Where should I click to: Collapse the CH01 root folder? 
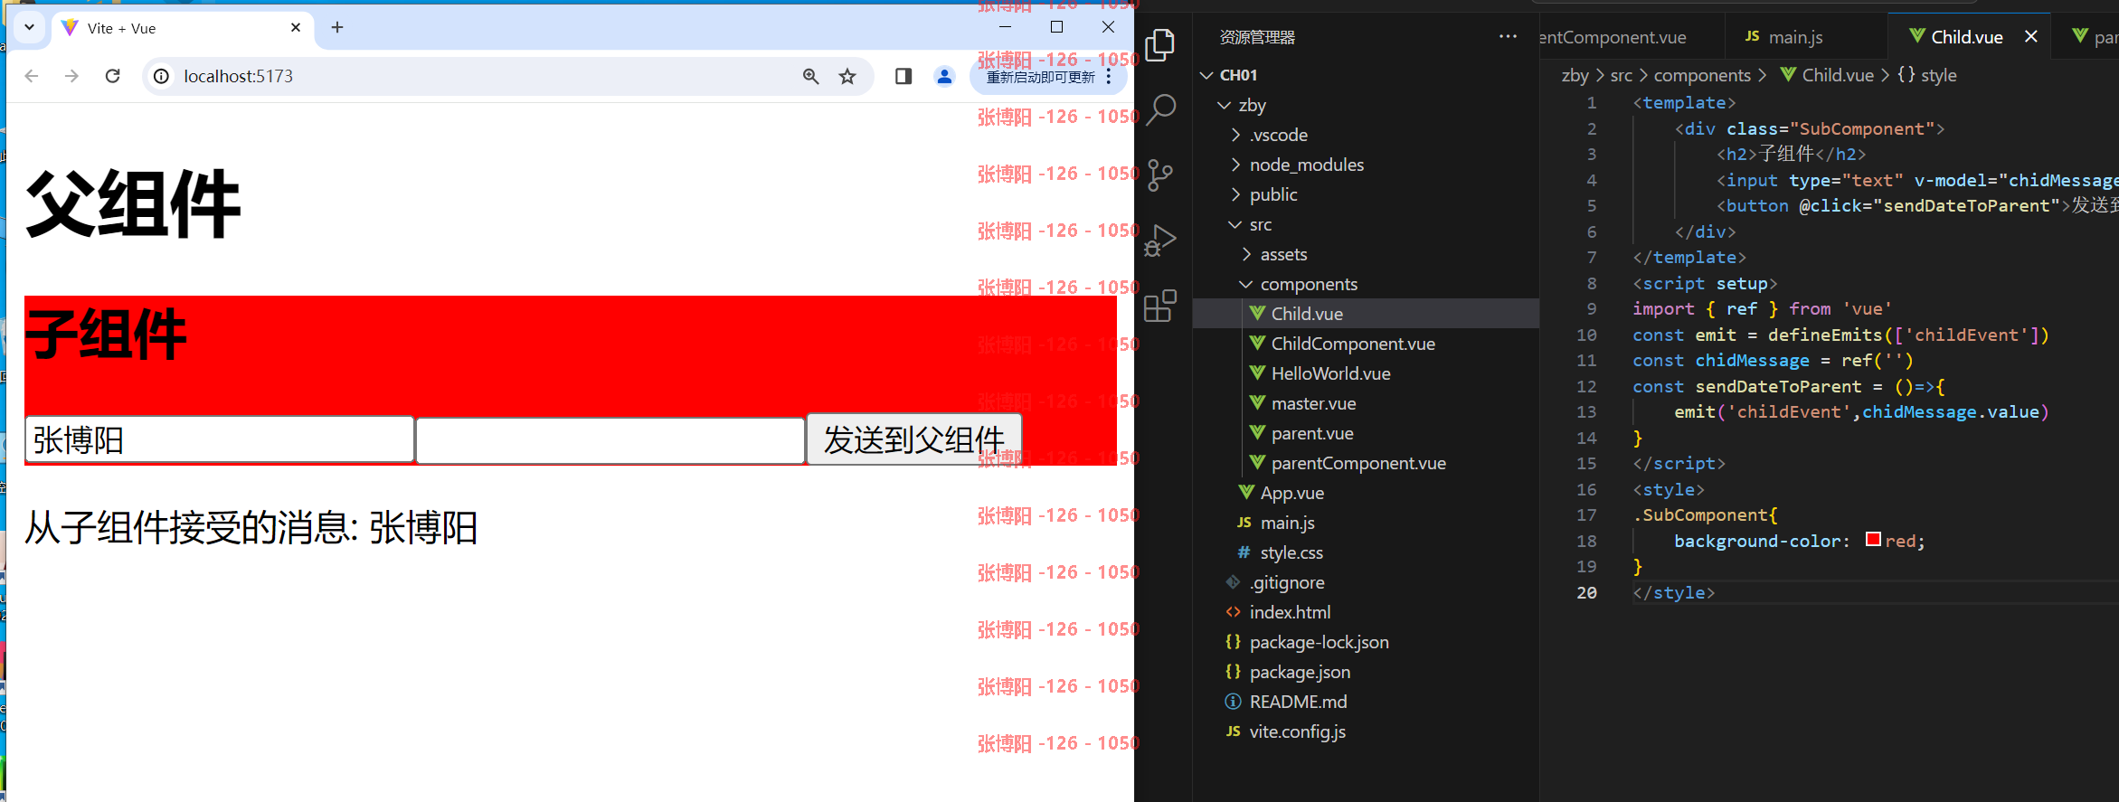tap(1206, 75)
